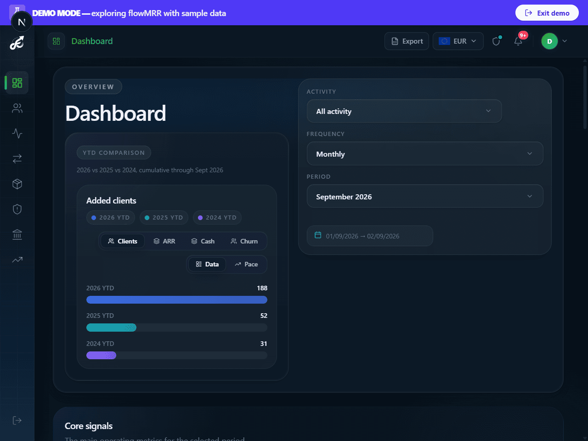
Task: Toggle the 2026 YTD legend chip
Action: point(111,217)
